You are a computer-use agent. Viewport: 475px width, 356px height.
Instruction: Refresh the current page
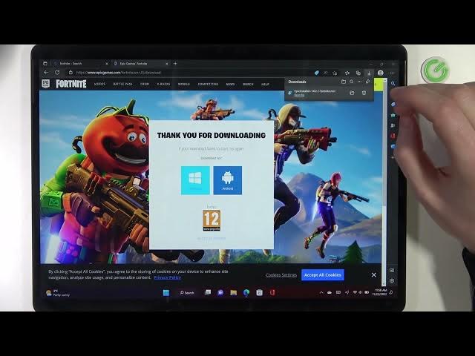[x=57, y=73]
